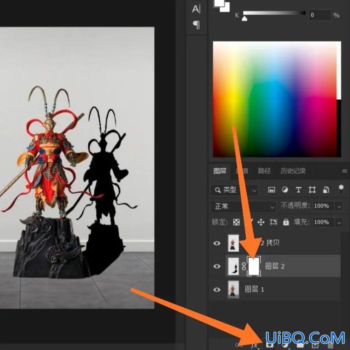Select the white layer mask thumbnail

pyautogui.click(x=254, y=266)
